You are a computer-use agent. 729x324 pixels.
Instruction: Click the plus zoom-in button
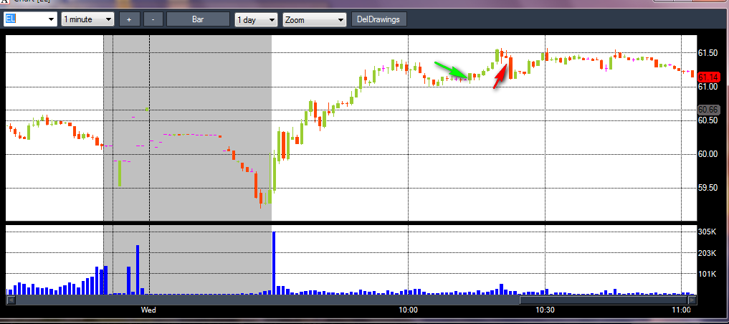click(129, 19)
